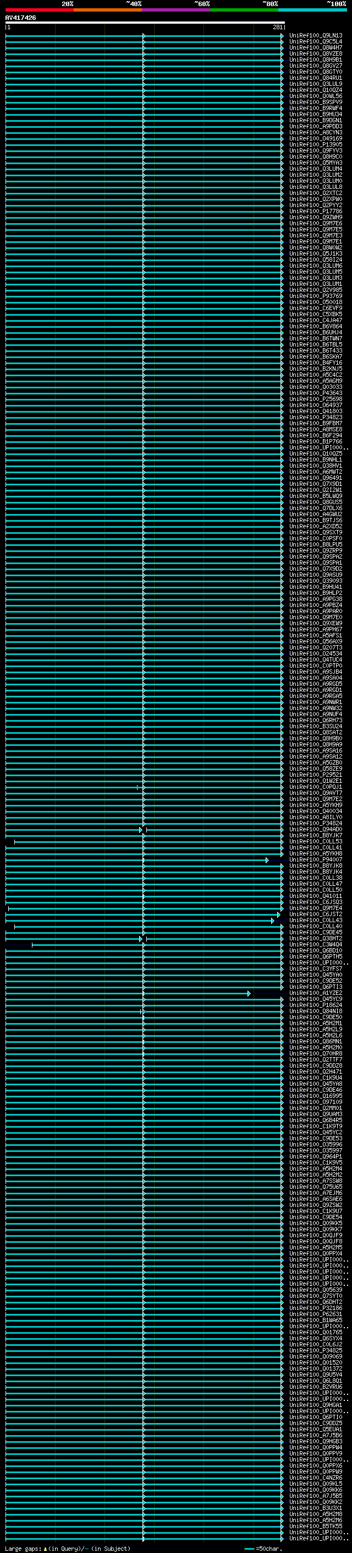Screen dimensions: 352x1553
Task: Select hit label UniRef100_C6JSQ3
Action: click(316, 902)
